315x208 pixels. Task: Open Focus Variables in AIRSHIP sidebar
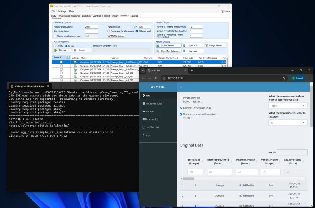click(x=152, y=103)
